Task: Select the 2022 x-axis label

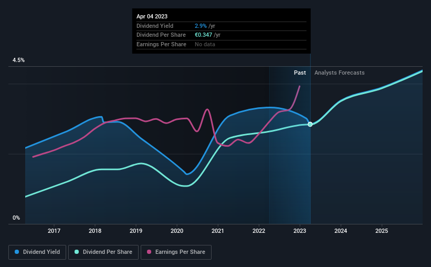Action: click(x=259, y=231)
